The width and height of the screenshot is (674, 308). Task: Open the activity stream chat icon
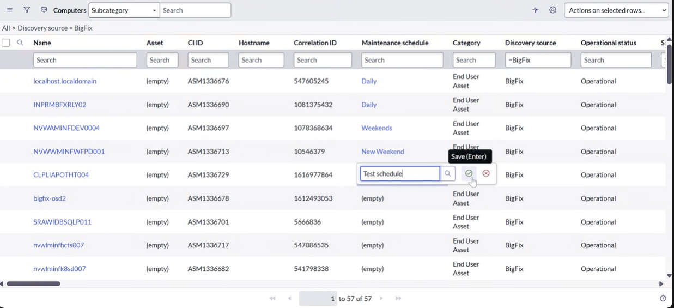(44, 10)
